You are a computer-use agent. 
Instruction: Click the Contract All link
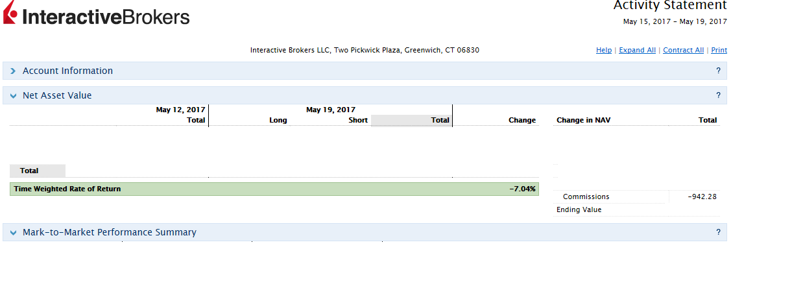click(x=683, y=50)
